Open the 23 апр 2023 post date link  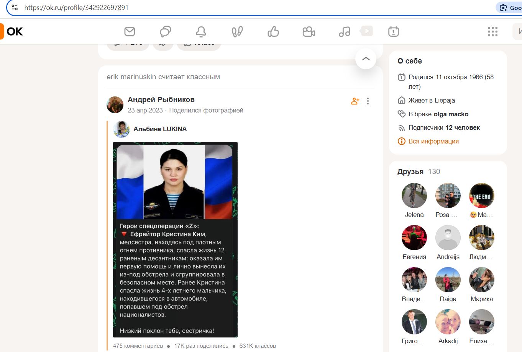145,110
